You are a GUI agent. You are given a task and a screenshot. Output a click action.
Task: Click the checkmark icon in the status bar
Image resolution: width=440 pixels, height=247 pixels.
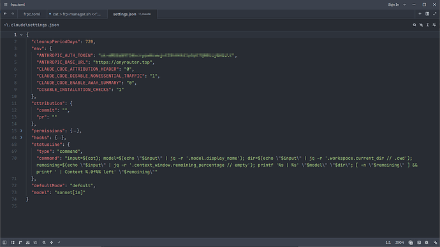[x=59, y=243]
